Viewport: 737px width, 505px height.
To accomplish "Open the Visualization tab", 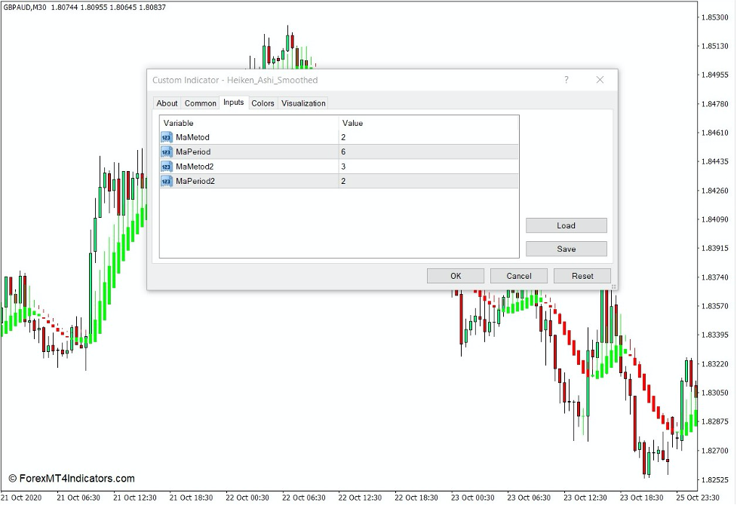I will (x=303, y=103).
